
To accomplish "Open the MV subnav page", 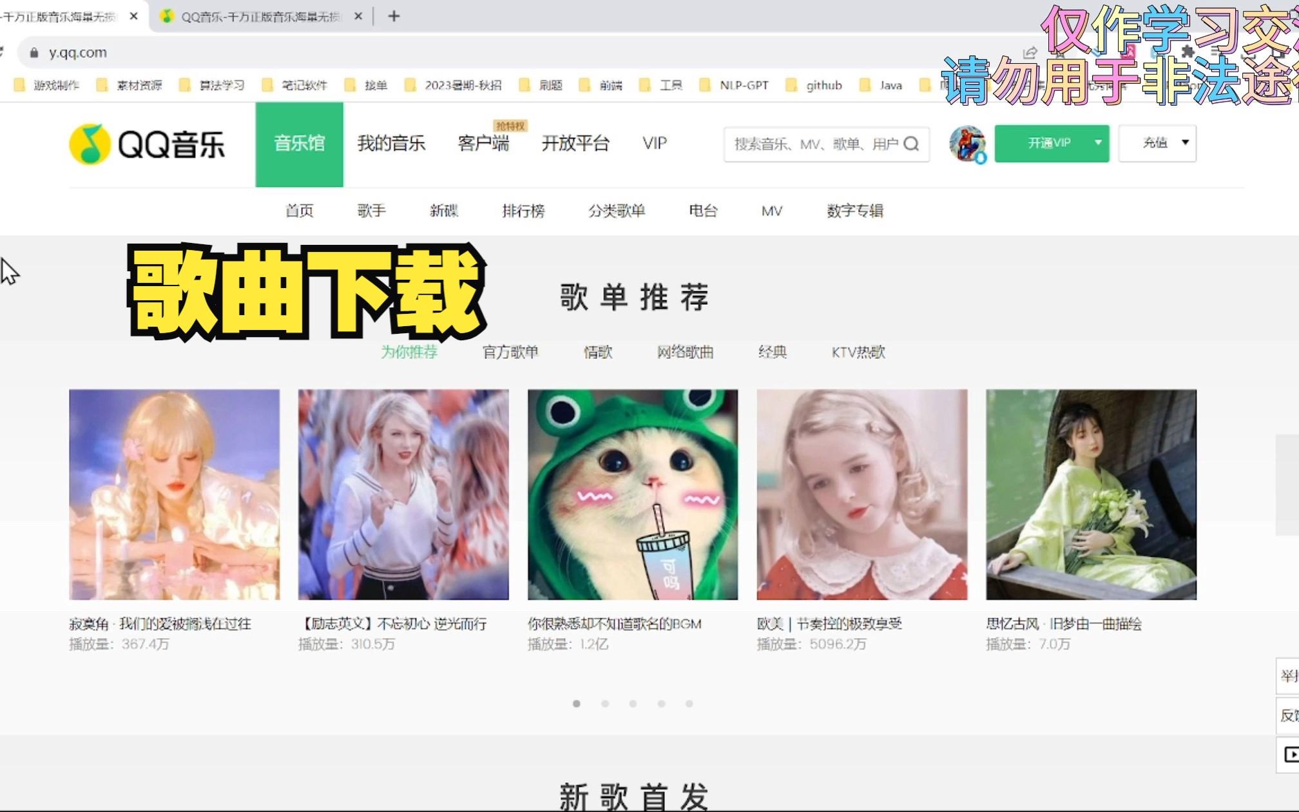I will pyautogui.click(x=772, y=211).
